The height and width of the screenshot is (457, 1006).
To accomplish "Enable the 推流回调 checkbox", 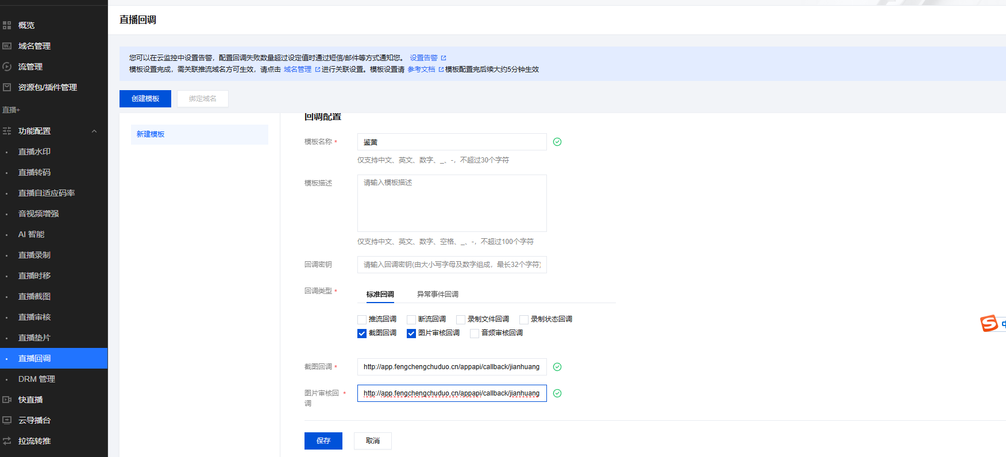I will point(362,320).
